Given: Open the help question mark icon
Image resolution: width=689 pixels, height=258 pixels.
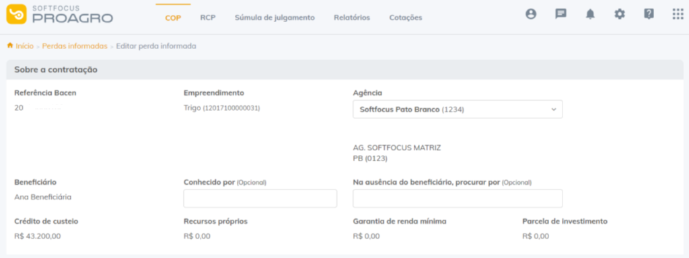Looking at the screenshot, I should (649, 14).
